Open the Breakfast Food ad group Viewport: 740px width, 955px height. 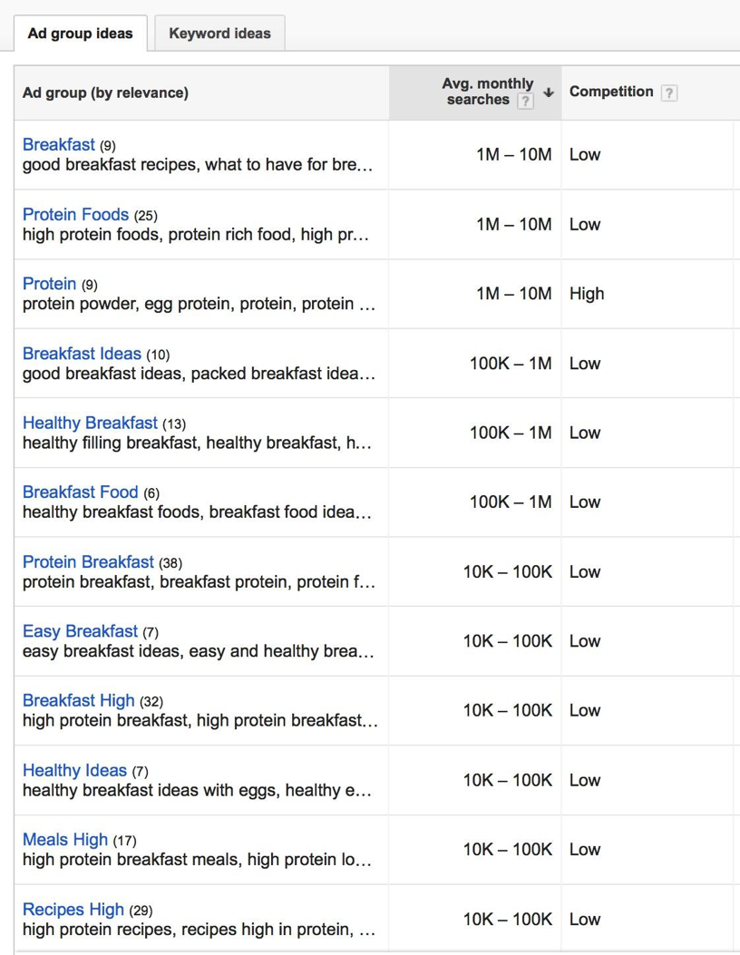tap(81, 492)
